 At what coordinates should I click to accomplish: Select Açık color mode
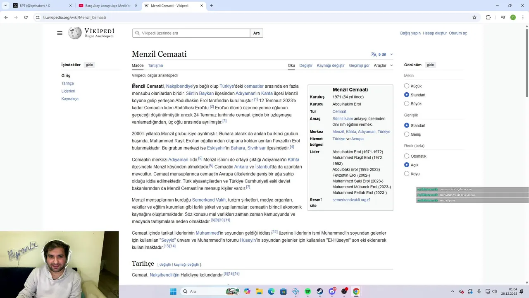point(407,165)
